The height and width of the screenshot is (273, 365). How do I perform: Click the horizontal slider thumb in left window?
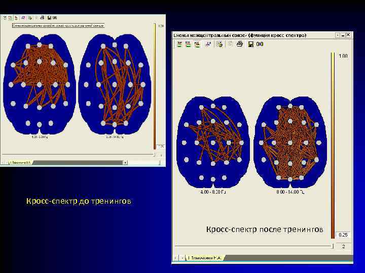154,154
